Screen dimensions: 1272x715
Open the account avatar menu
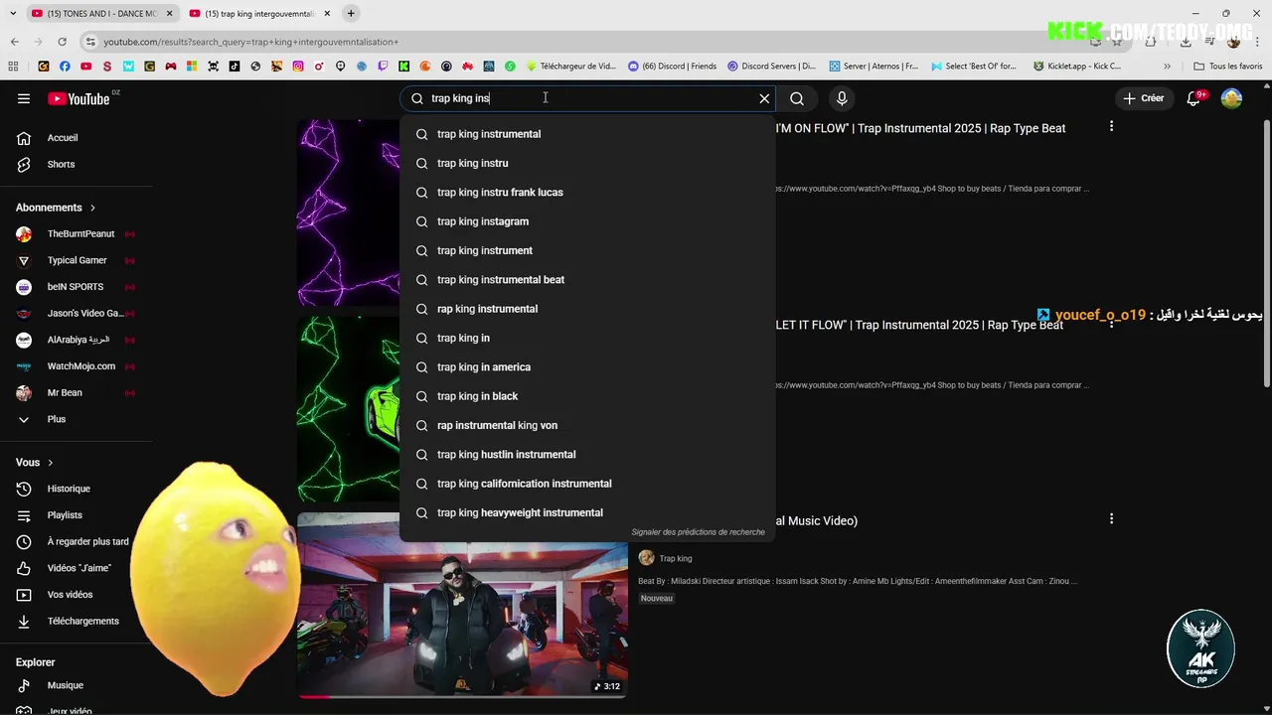(x=1231, y=98)
